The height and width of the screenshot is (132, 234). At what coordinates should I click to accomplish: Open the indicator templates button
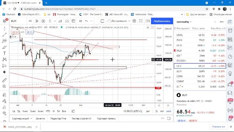pyautogui.click(x=67, y=21)
